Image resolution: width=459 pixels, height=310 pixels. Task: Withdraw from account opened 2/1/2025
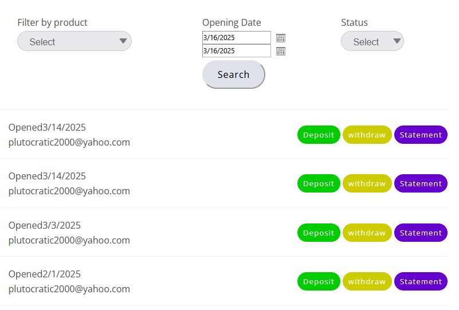367,281
